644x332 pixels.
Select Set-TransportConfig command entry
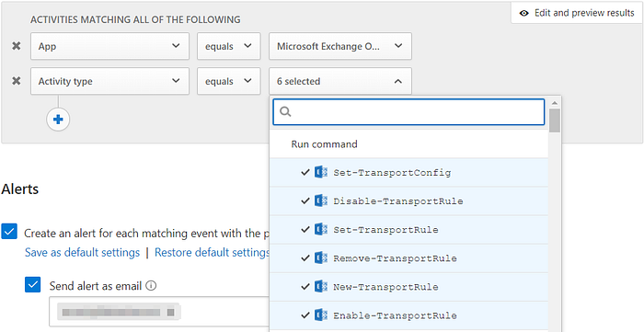[x=408, y=172]
